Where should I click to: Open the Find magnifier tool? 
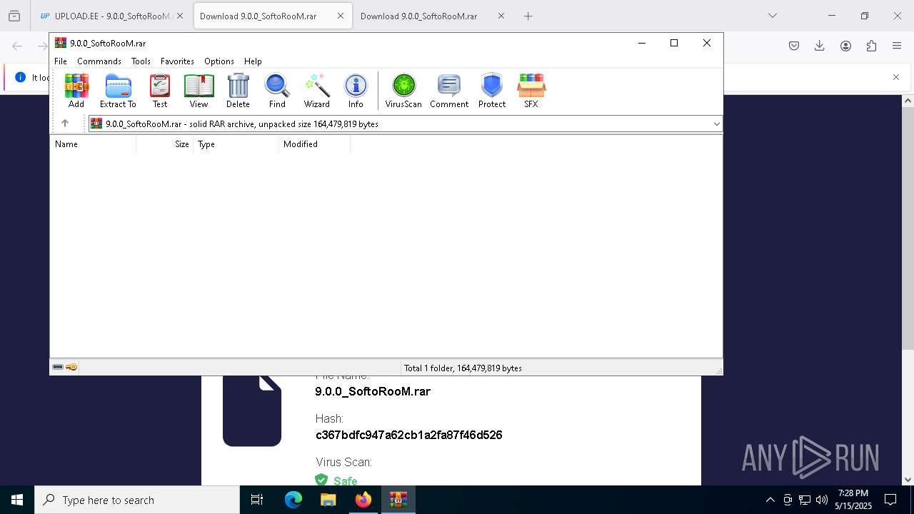click(277, 90)
